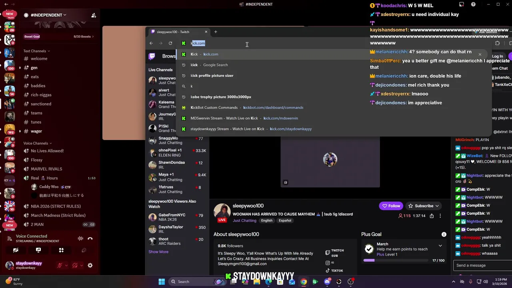Collapse Text Channels category

37,51
